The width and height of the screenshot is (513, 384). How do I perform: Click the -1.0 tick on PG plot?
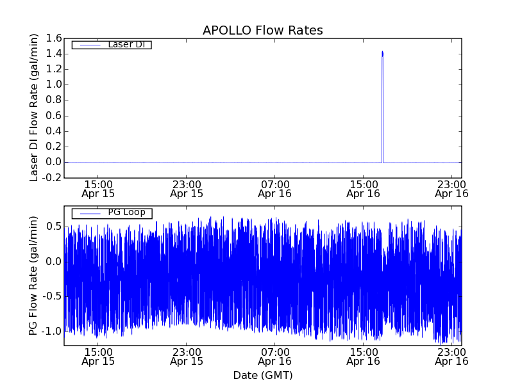tap(52, 332)
